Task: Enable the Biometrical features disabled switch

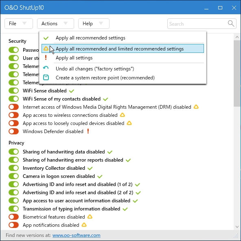Action: pos(14,217)
